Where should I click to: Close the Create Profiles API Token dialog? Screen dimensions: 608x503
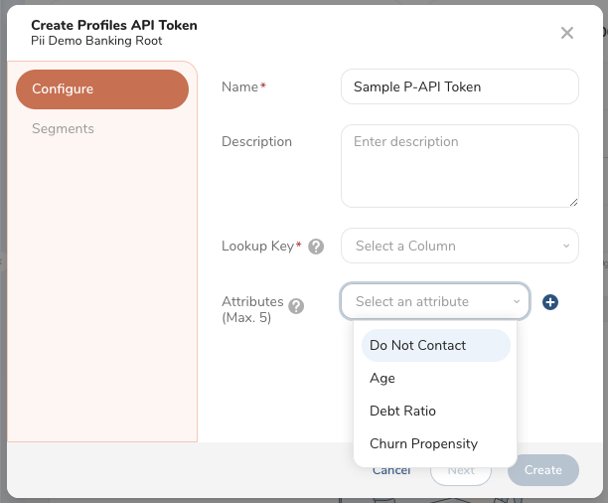coord(567,33)
